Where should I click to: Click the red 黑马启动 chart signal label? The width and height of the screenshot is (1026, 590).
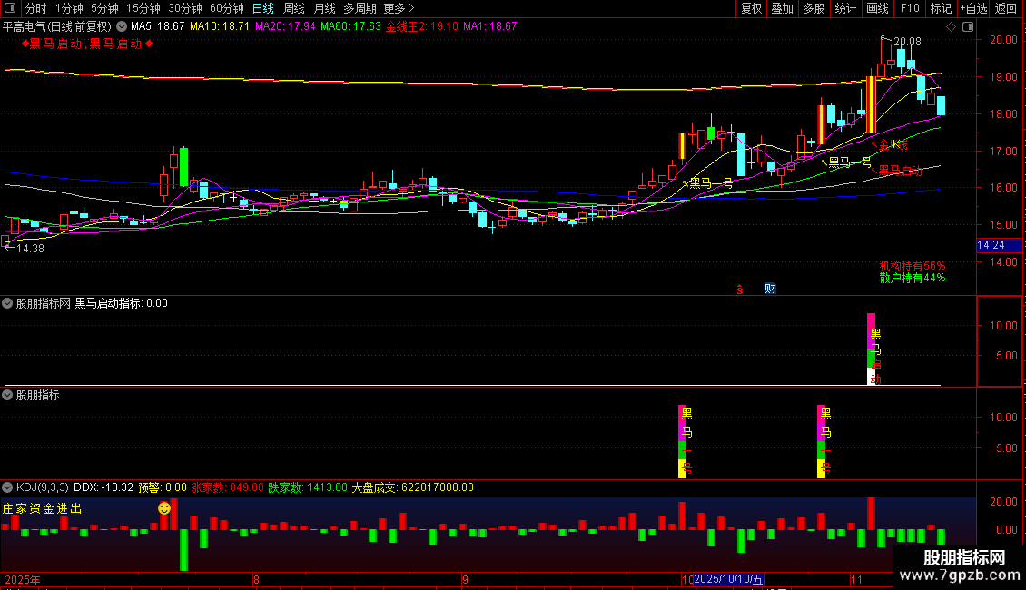[900, 171]
